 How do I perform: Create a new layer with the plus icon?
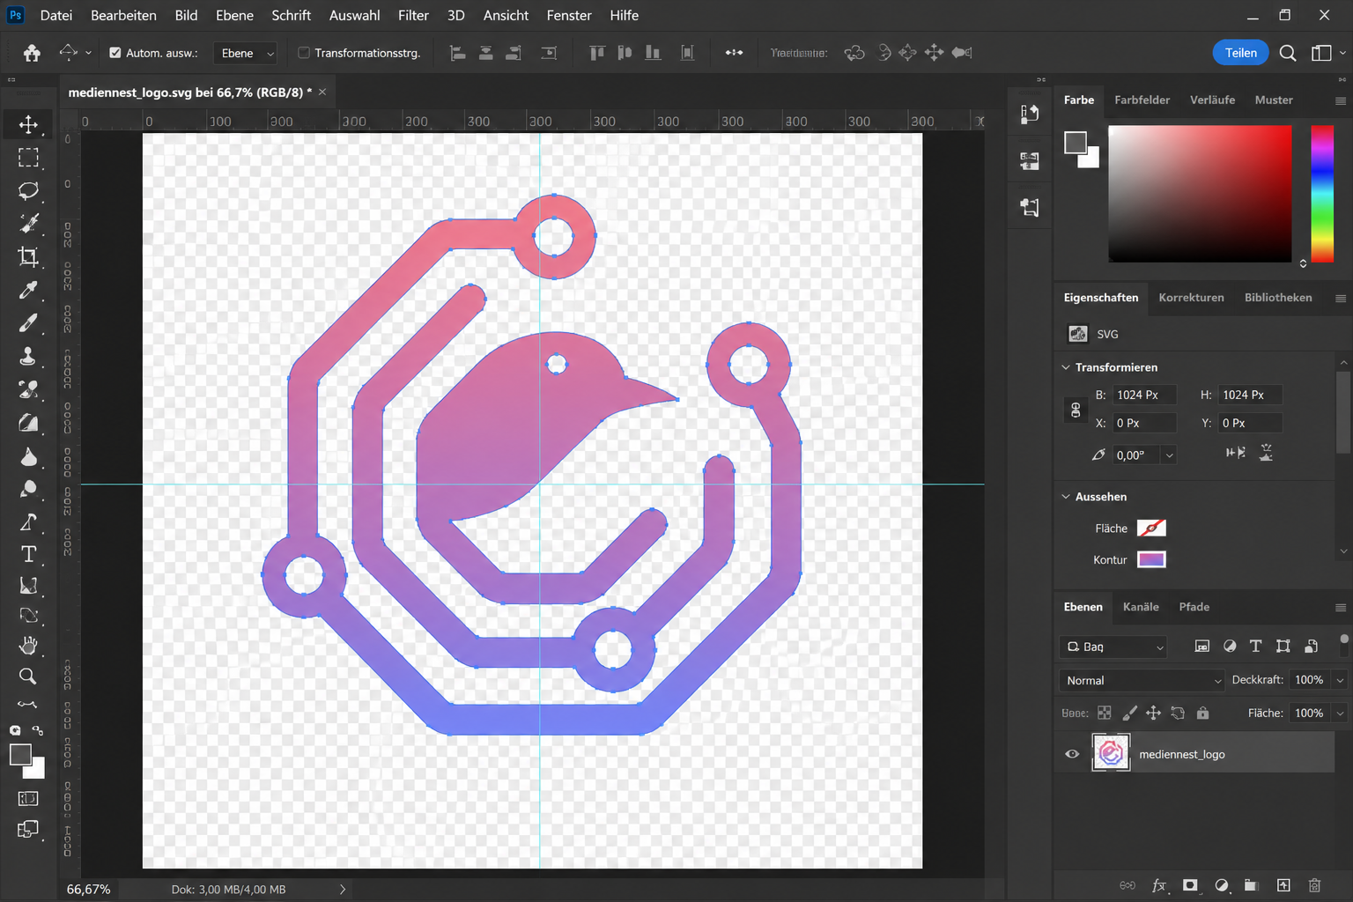(1283, 885)
